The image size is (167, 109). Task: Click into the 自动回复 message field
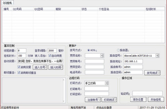click(x=40, y=61)
